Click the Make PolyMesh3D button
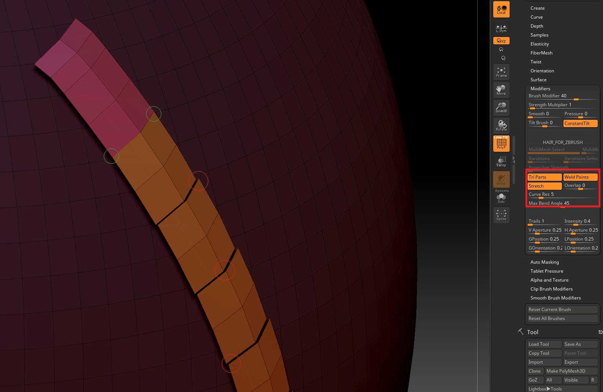This screenshot has height=392, width=603. pyautogui.click(x=571, y=371)
